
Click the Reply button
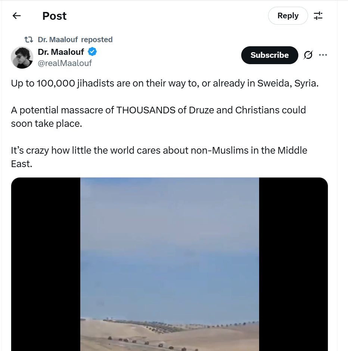coord(288,16)
